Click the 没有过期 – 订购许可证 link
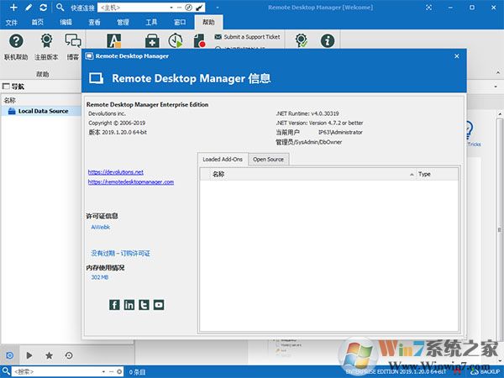This screenshot has height=378, width=504. click(x=120, y=253)
